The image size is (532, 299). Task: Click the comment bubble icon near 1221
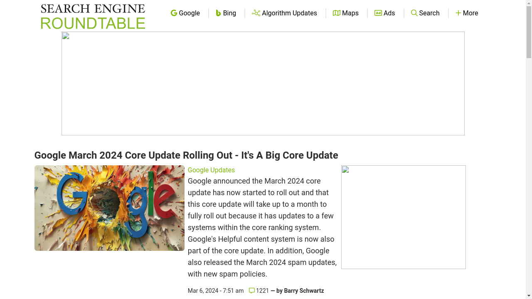click(x=252, y=291)
